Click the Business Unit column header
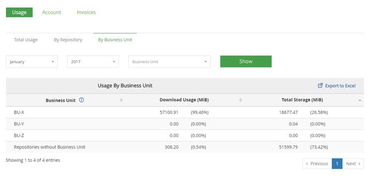This screenshot has height=178, width=372. pyautogui.click(x=61, y=100)
